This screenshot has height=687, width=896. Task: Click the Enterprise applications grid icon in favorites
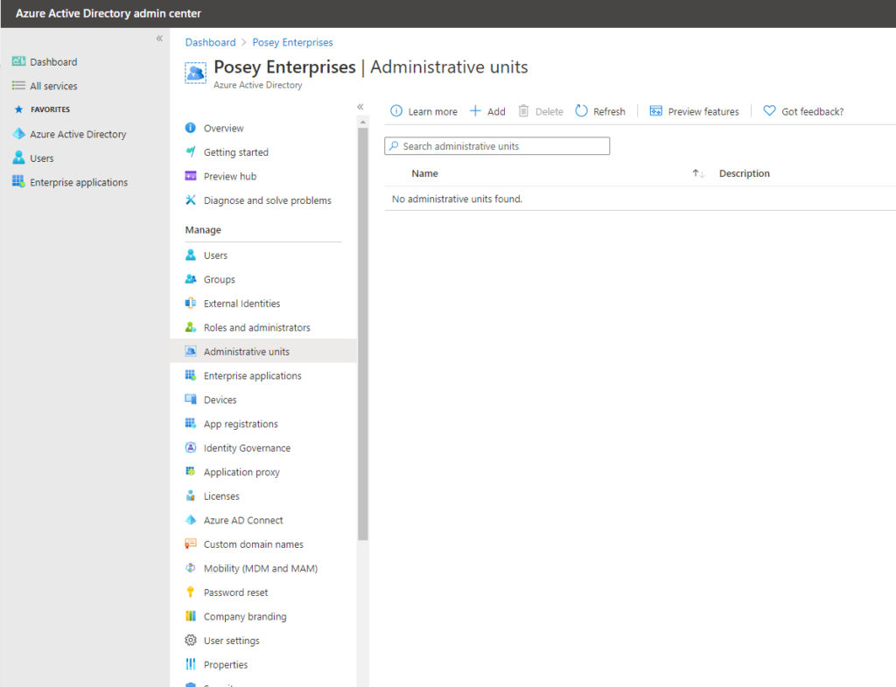[x=18, y=182]
